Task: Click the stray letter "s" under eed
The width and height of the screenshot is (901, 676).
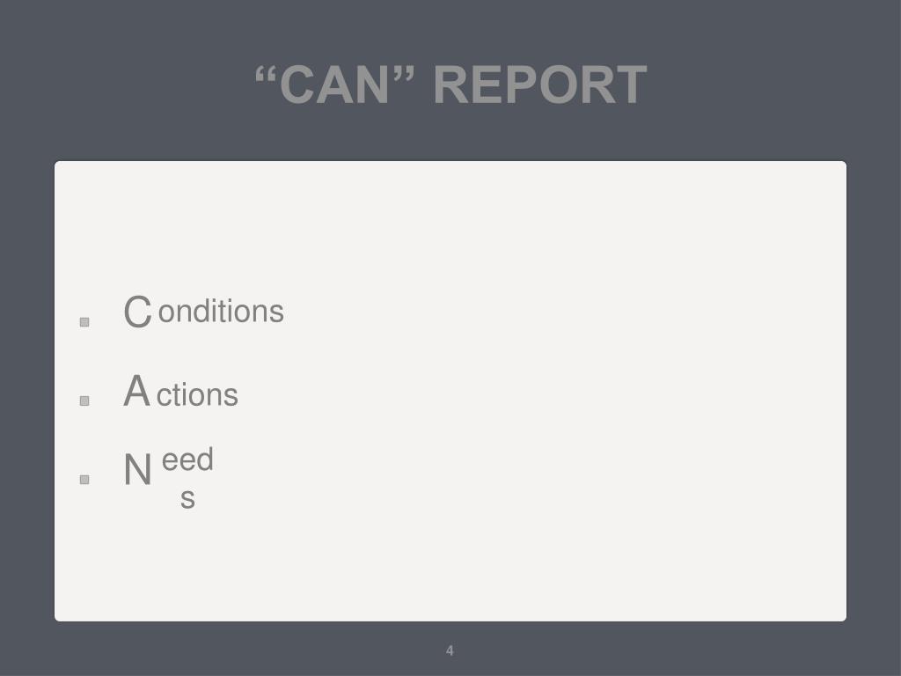Action: click(188, 498)
